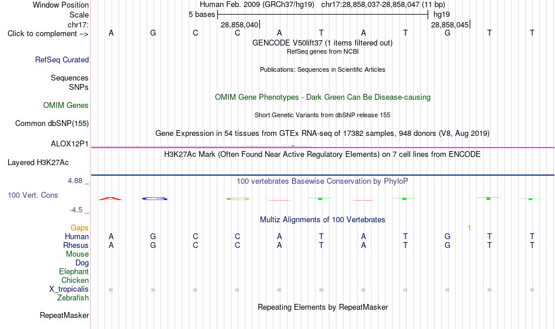Click the -4.5 PhyloP lower value

pyautogui.click(x=76, y=210)
